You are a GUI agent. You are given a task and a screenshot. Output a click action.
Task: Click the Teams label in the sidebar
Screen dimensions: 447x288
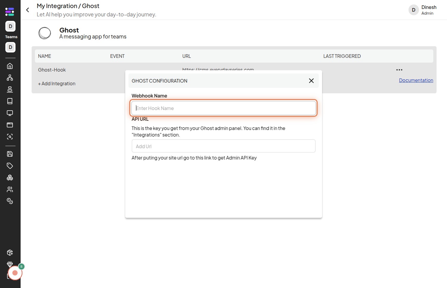coord(11,37)
